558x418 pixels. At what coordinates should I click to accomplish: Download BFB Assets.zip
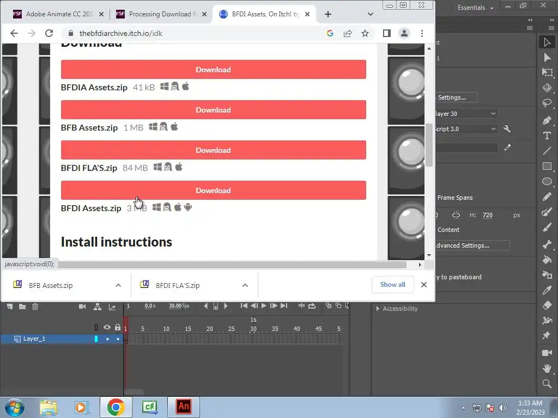click(x=213, y=109)
